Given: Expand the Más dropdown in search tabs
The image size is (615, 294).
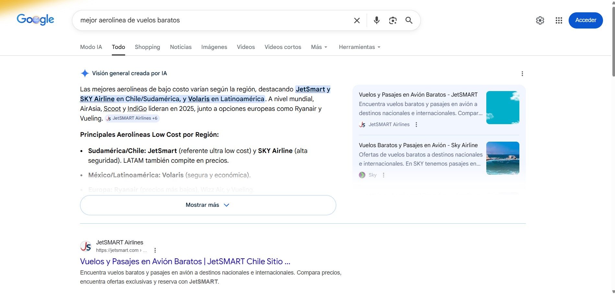Looking at the screenshot, I should [x=319, y=47].
